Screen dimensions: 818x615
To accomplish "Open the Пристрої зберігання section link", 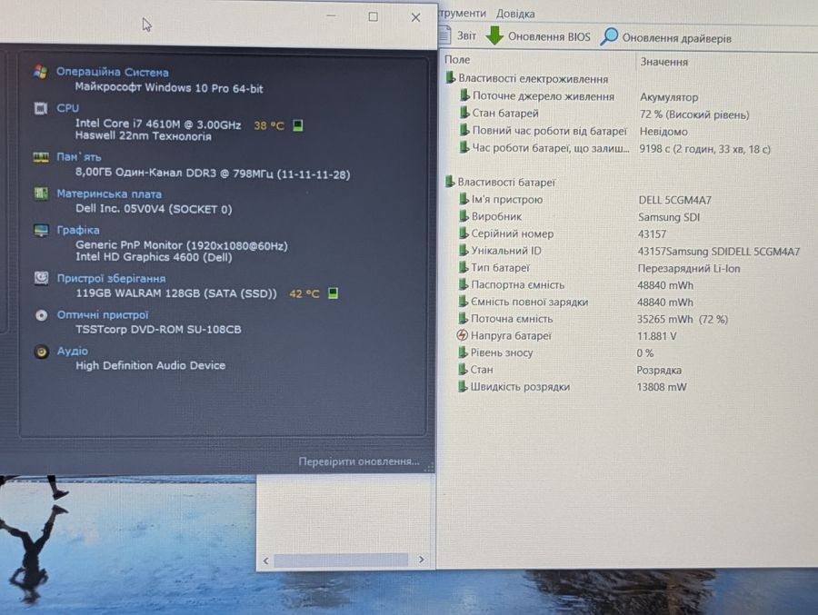I will pyautogui.click(x=111, y=279).
